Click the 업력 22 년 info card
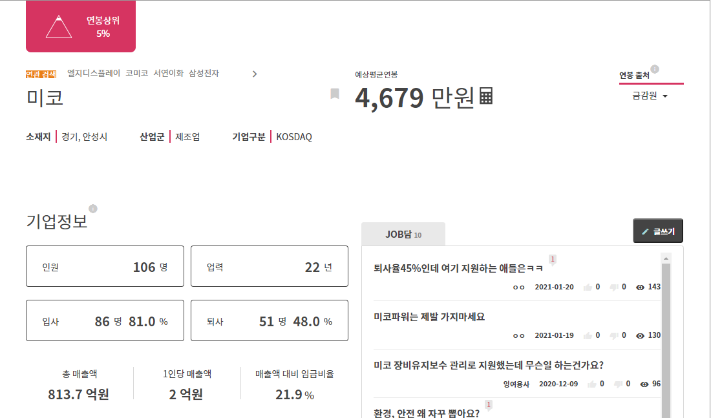The height and width of the screenshot is (418, 711). (x=270, y=267)
